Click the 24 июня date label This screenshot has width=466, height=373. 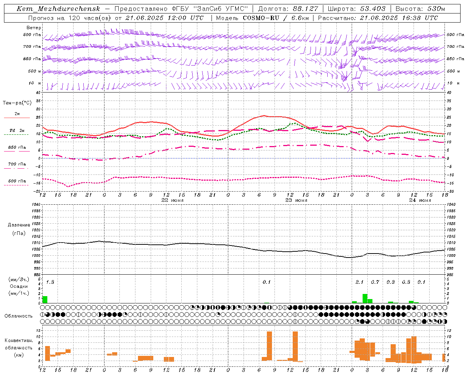(420, 200)
